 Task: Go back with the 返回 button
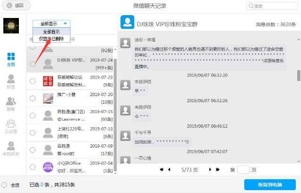click(16, 5)
